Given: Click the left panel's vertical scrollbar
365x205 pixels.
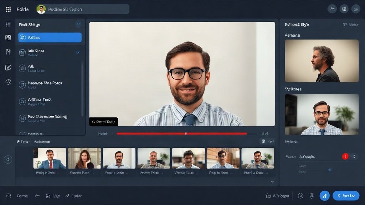Looking at the screenshot, I should click(x=82, y=88).
